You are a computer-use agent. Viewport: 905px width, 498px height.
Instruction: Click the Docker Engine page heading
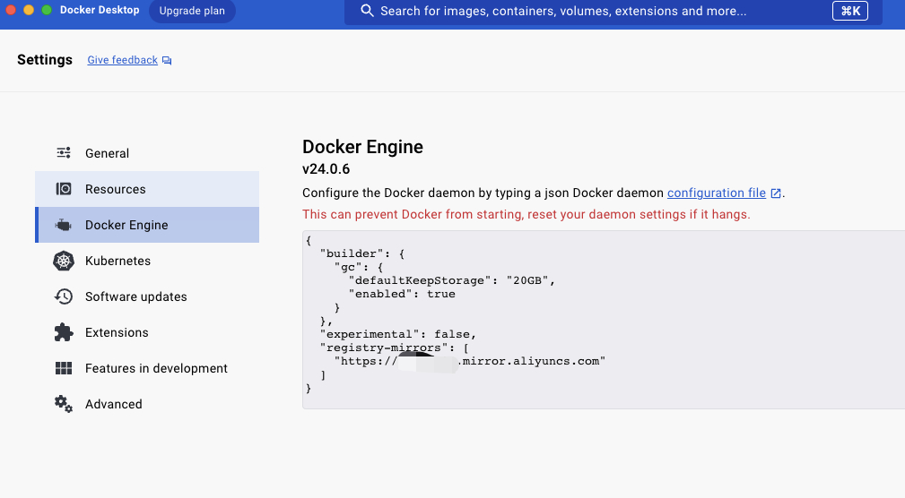[362, 147]
